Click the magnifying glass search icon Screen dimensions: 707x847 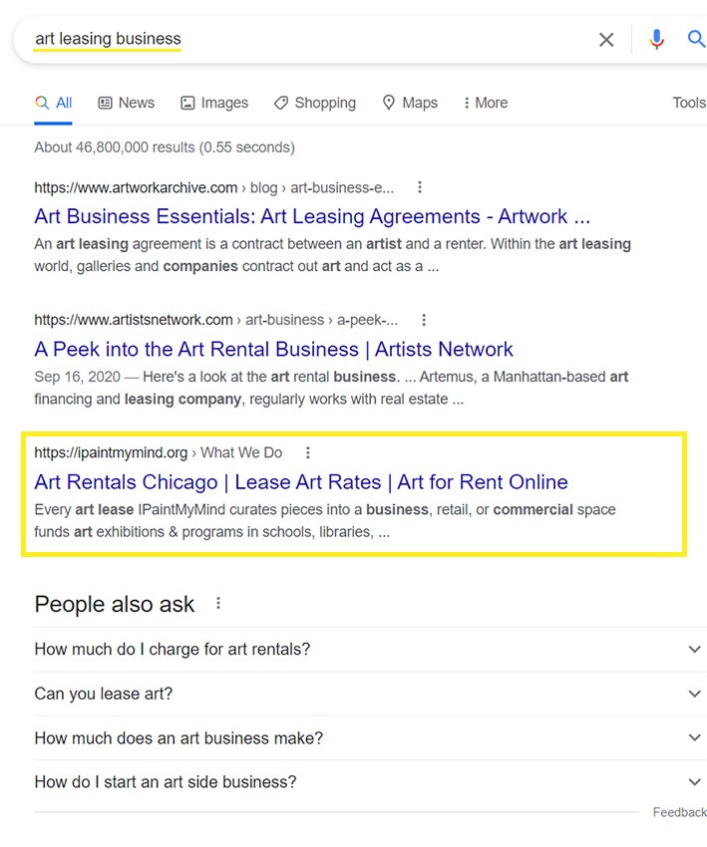(x=696, y=40)
